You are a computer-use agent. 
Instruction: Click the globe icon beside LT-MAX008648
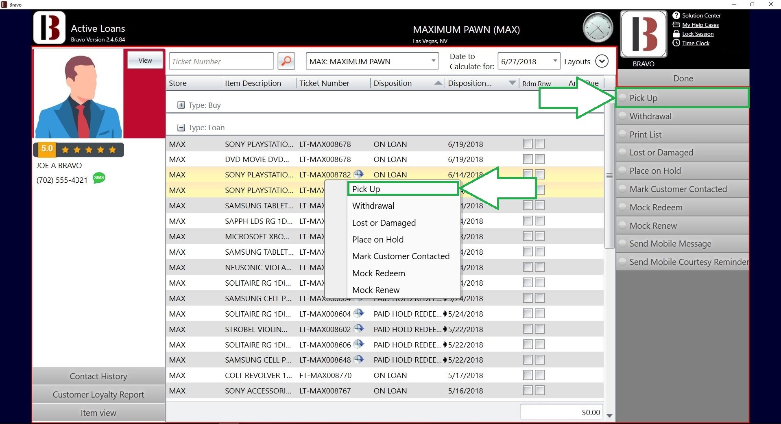pyautogui.click(x=358, y=359)
